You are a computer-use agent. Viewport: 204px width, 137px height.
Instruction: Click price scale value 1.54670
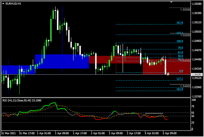[197, 50]
